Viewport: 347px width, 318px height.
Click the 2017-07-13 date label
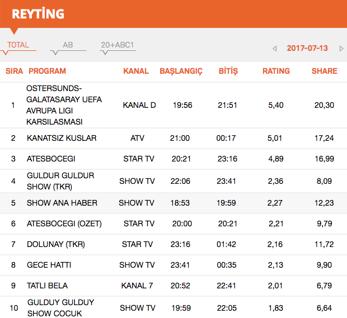pos(307,48)
